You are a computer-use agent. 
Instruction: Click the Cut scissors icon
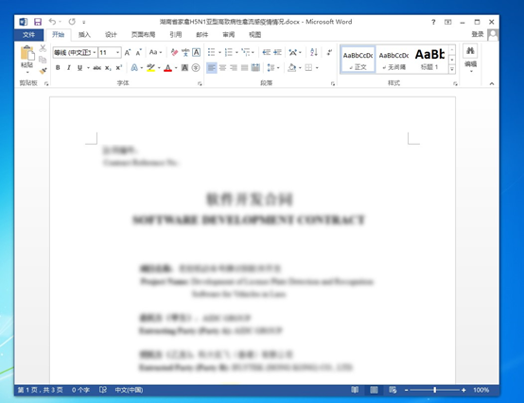click(x=43, y=48)
